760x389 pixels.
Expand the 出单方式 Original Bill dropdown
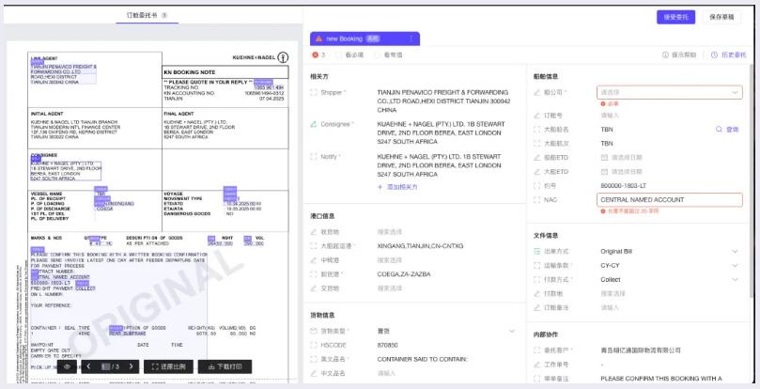point(735,252)
